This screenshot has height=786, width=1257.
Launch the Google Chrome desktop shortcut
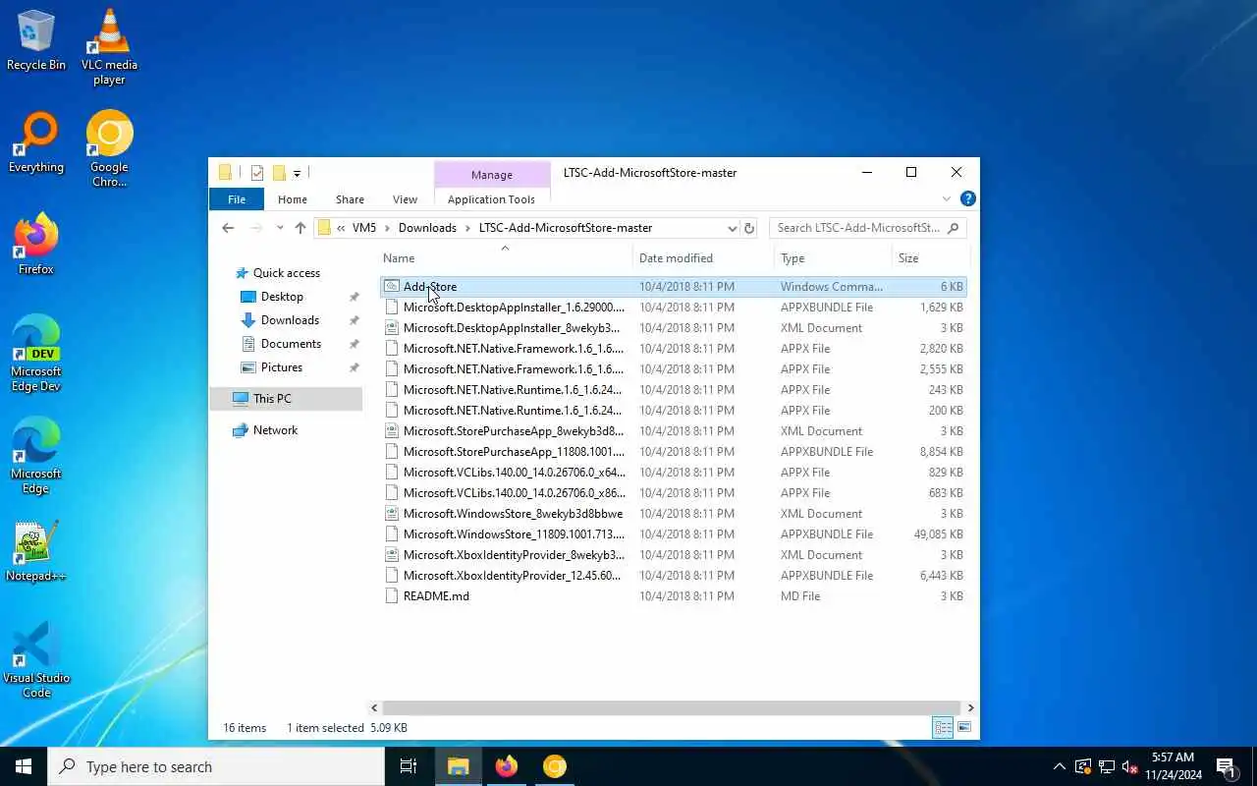pyautogui.click(x=109, y=149)
